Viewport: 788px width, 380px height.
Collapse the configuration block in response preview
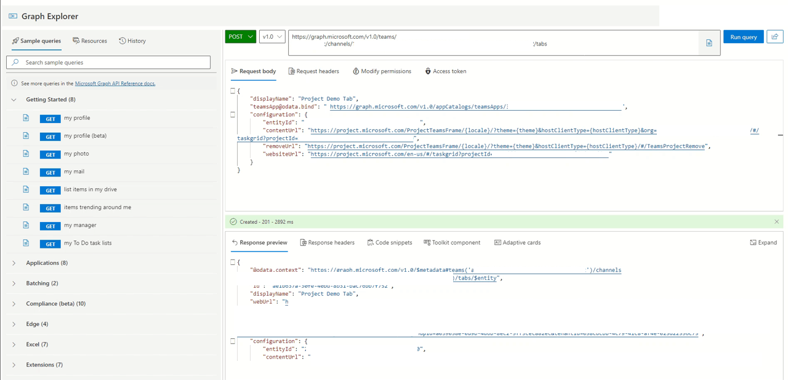click(x=233, y=341)
